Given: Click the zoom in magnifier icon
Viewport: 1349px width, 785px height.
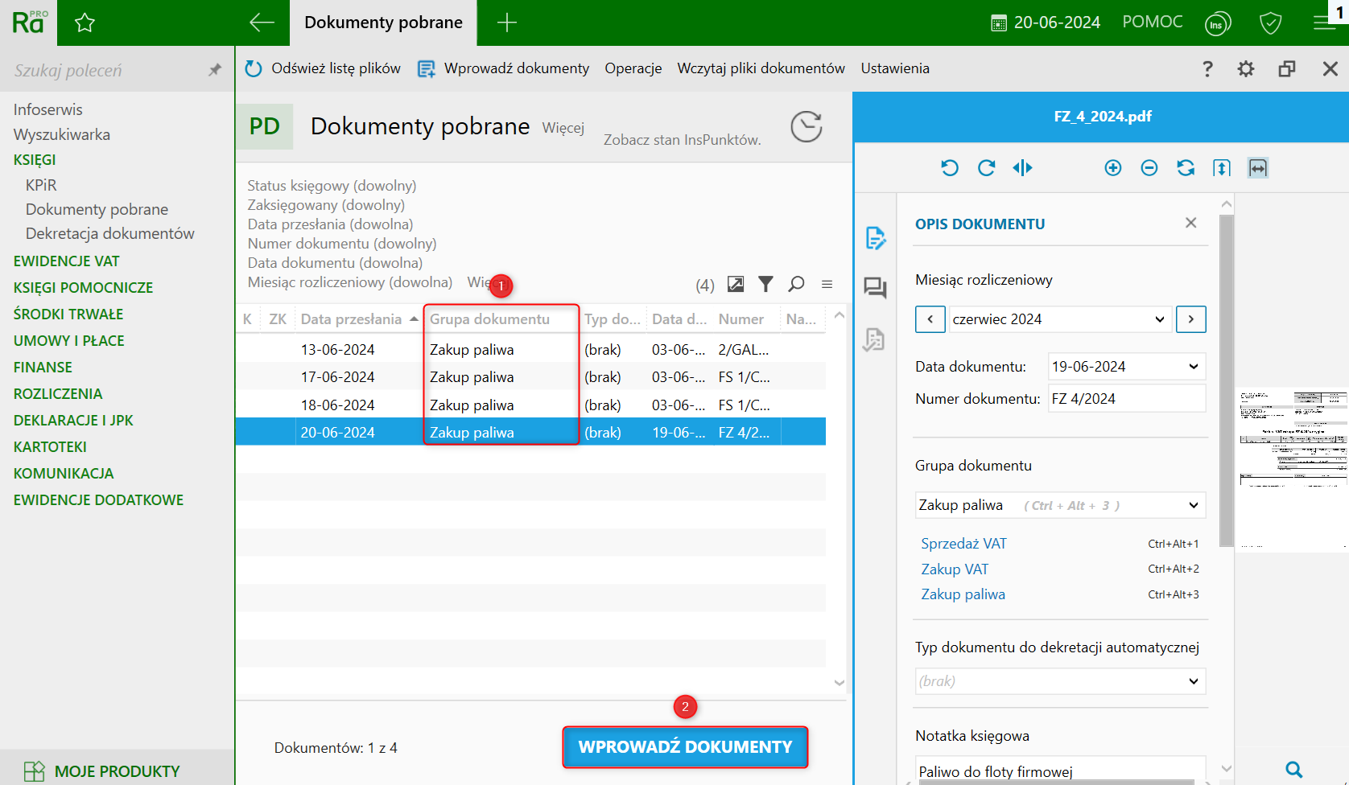Looking at the screenshot, I should (1113, 168).
